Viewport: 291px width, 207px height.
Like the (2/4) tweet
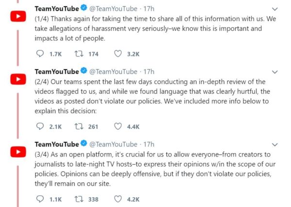117,126
